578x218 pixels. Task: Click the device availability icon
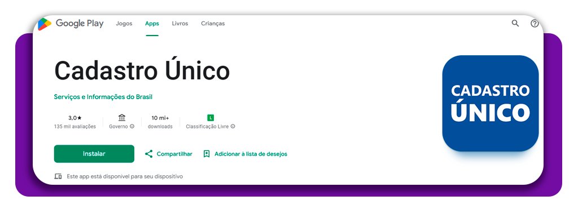(x=58, y=176)
